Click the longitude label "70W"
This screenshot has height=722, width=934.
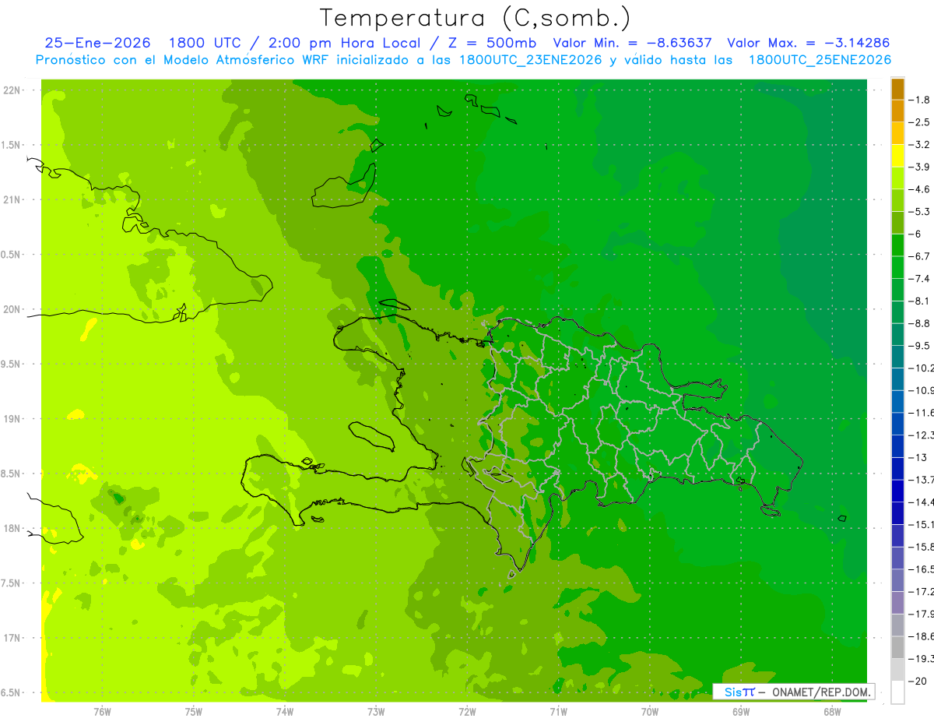[650, 712]
